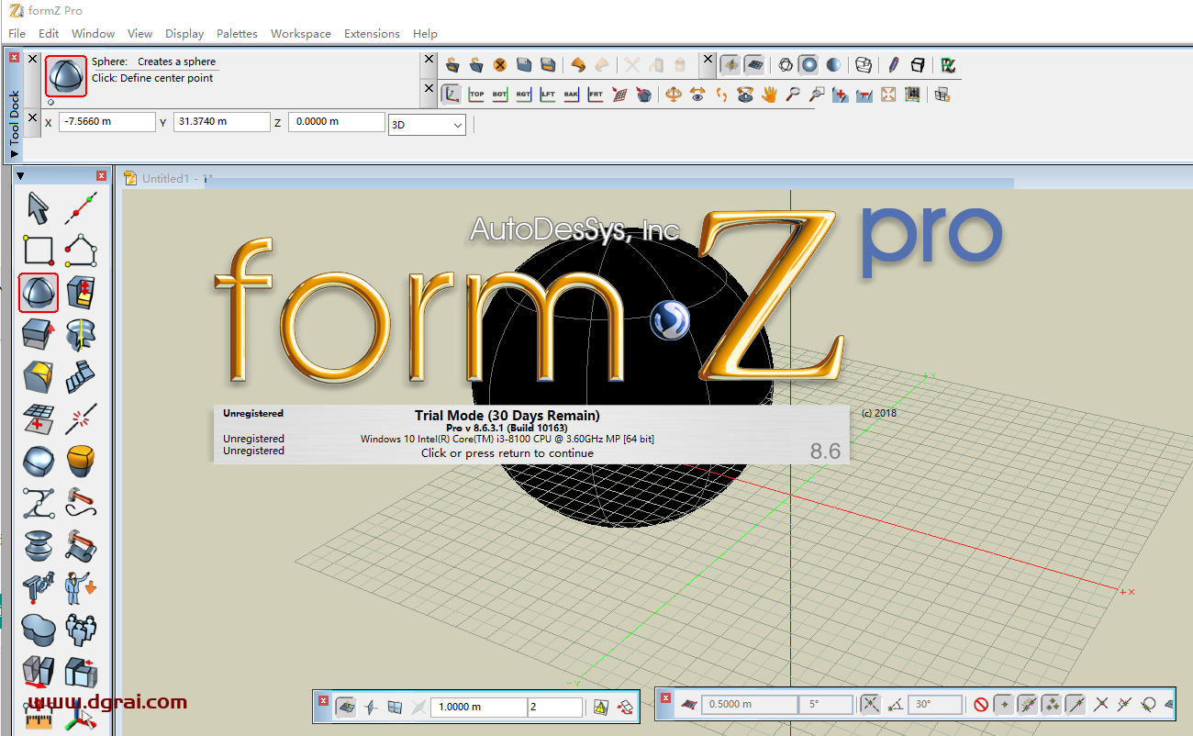Select the Extrude block tool with red arrow
This screenshot has width=1193, height=736.
tap(82, 293)
